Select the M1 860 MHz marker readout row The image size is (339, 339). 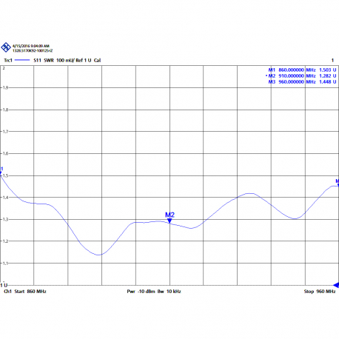click(302, 70)
